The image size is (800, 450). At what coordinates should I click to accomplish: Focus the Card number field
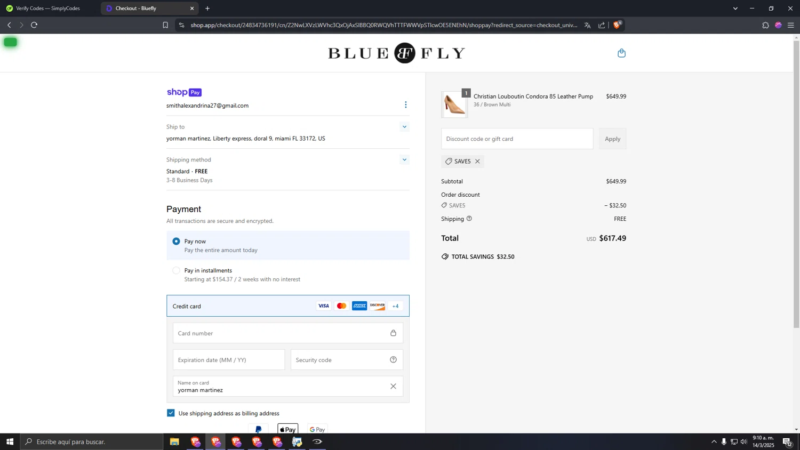(288, 333)
